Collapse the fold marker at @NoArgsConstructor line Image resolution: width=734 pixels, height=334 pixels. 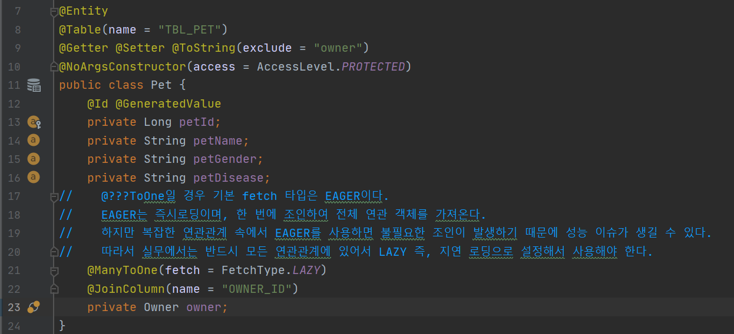(54, 66)
